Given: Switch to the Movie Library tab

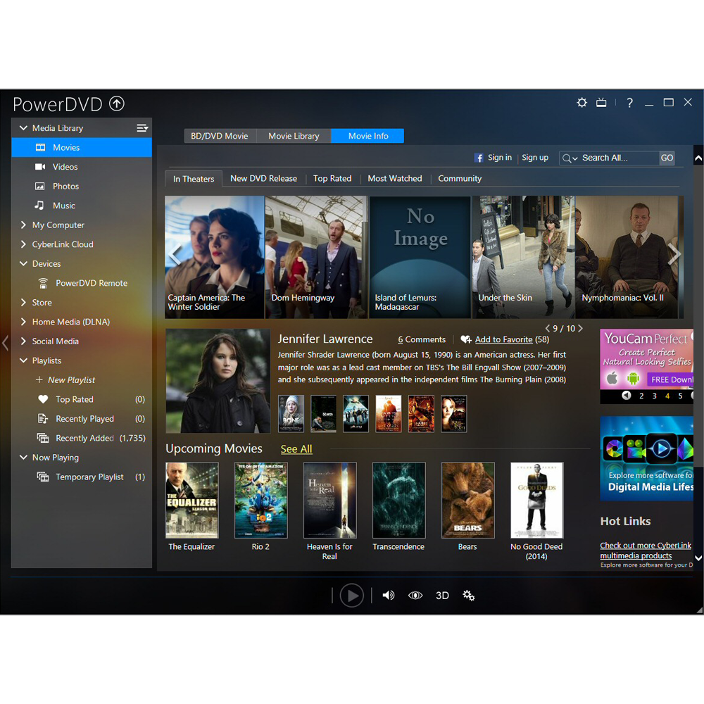Looking at the screenshot, I should click(x=294, y=136).
